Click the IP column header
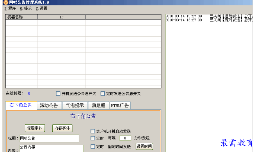The height and width of the screenshot is (152, 256). coord(61,17)
